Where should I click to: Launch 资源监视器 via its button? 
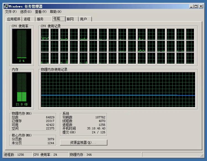point(84,143)
